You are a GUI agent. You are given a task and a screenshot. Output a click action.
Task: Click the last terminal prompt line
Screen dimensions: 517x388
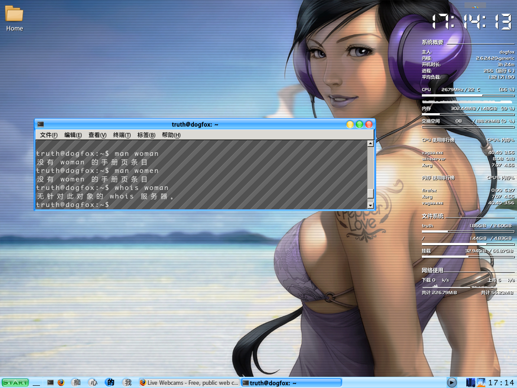(x=73, y=205)
